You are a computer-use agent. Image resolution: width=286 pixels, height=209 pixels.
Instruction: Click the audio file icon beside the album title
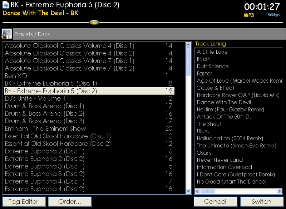[6, 5]
